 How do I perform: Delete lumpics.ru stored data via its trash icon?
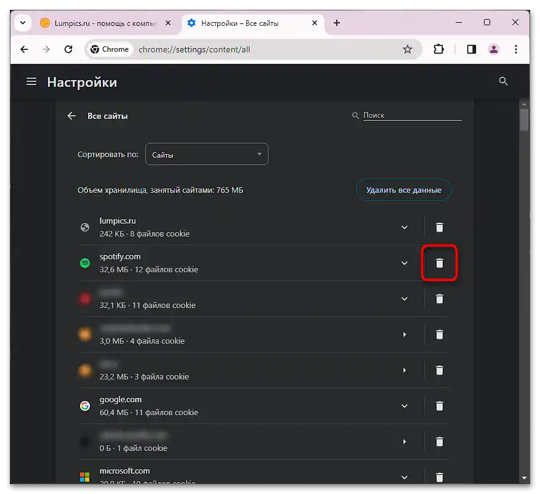(439, 227)
